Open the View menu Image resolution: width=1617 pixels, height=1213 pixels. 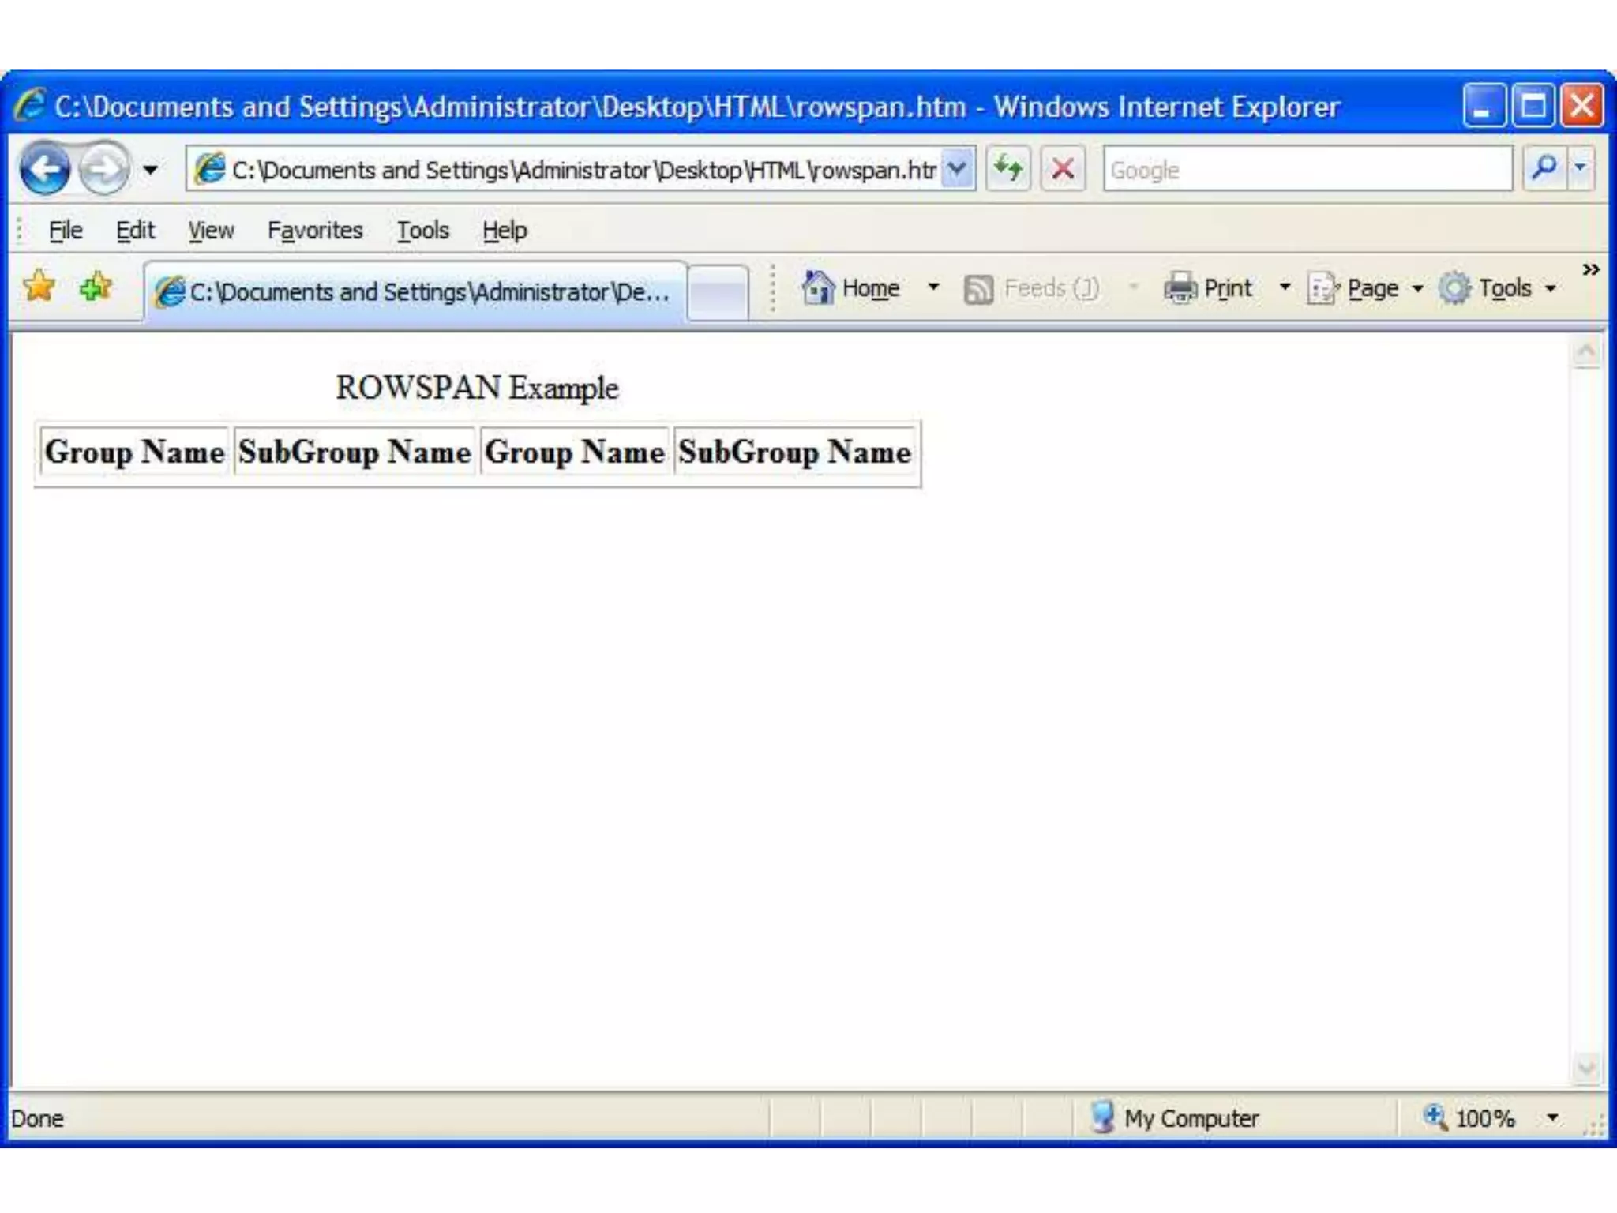click(211, 231)
